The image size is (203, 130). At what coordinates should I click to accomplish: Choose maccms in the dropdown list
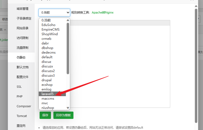click(x=48, y=99)
